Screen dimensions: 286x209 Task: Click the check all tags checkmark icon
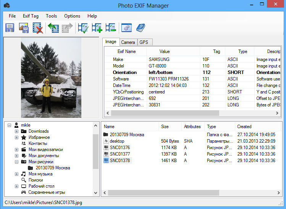click(x=83, y=28)
